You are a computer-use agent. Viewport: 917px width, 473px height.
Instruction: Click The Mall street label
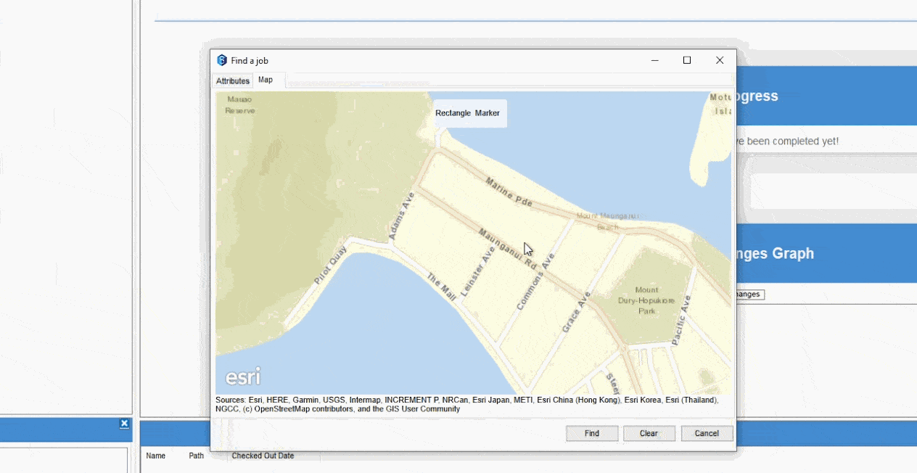click(441, 287)
